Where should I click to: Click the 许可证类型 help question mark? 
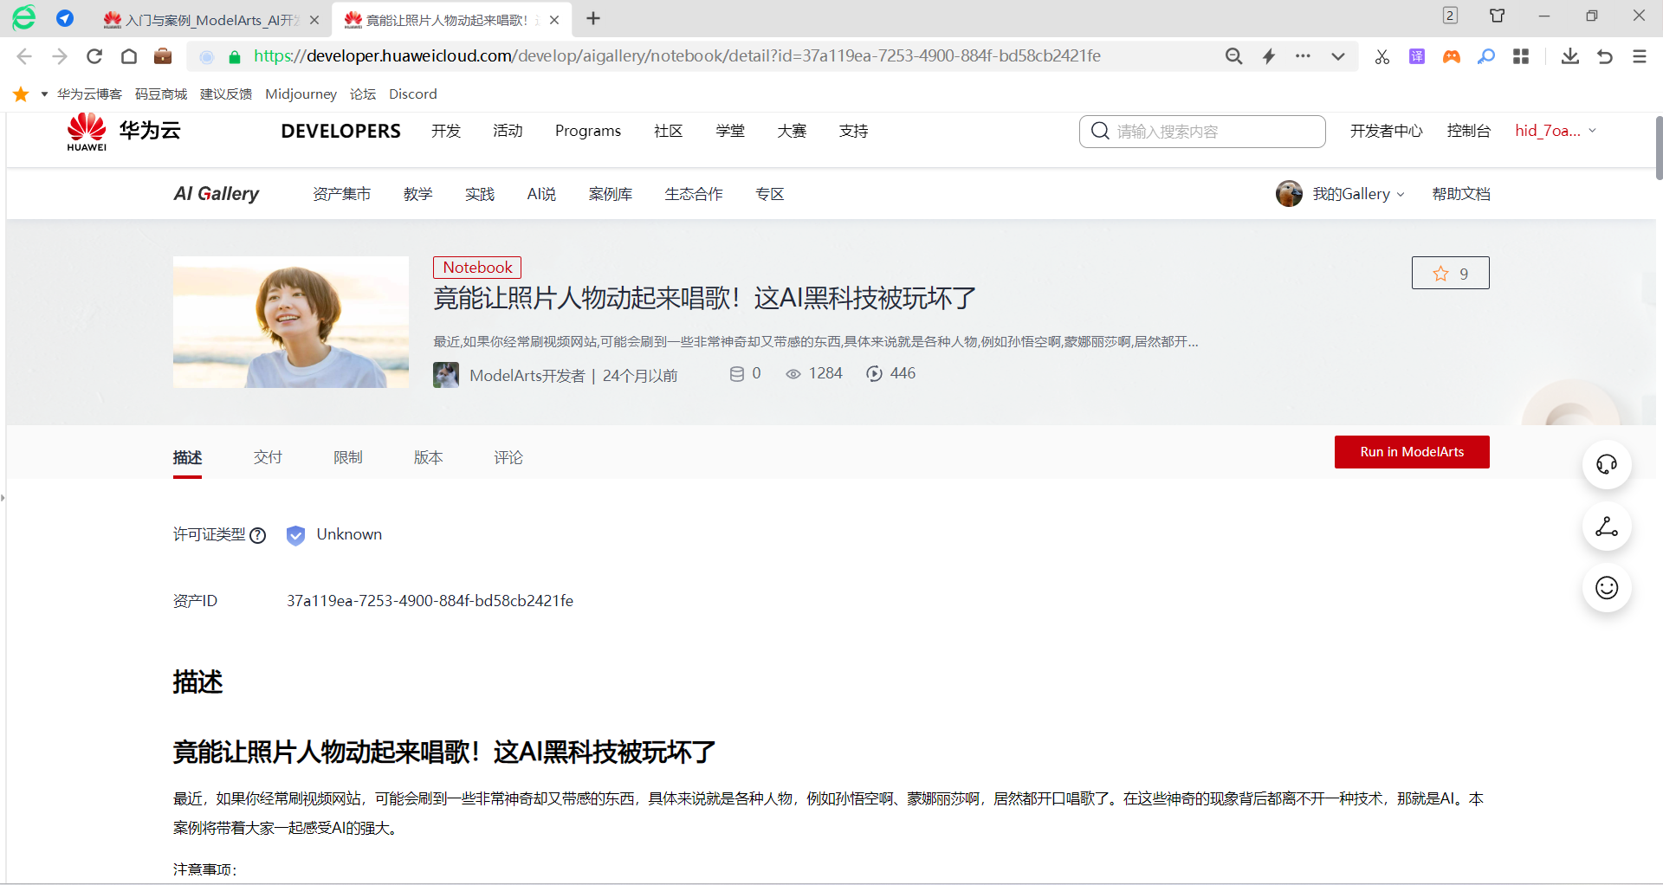(257, 536)
